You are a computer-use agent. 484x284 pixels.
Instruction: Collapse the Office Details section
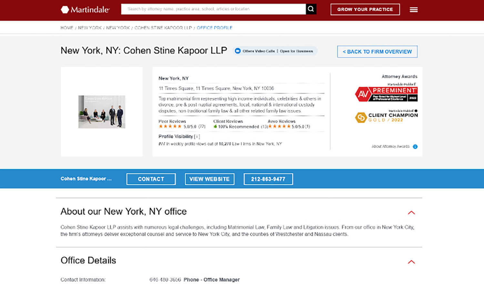click(x=411, y=262)
